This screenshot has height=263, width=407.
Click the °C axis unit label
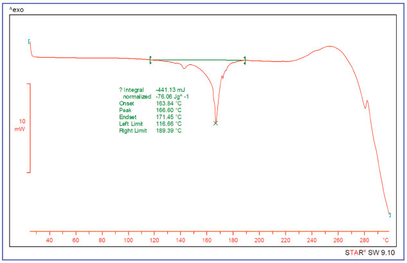[x=386, y=240]
